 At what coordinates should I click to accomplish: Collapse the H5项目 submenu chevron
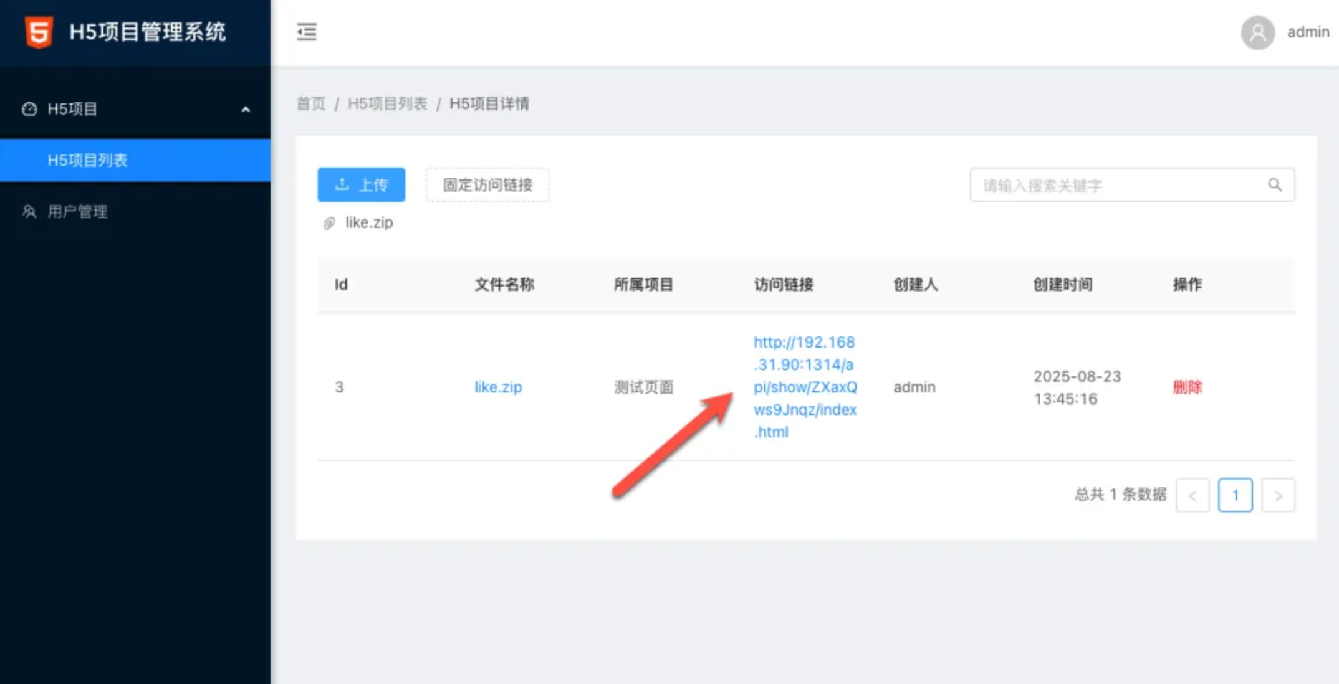[x=246, y=110]
